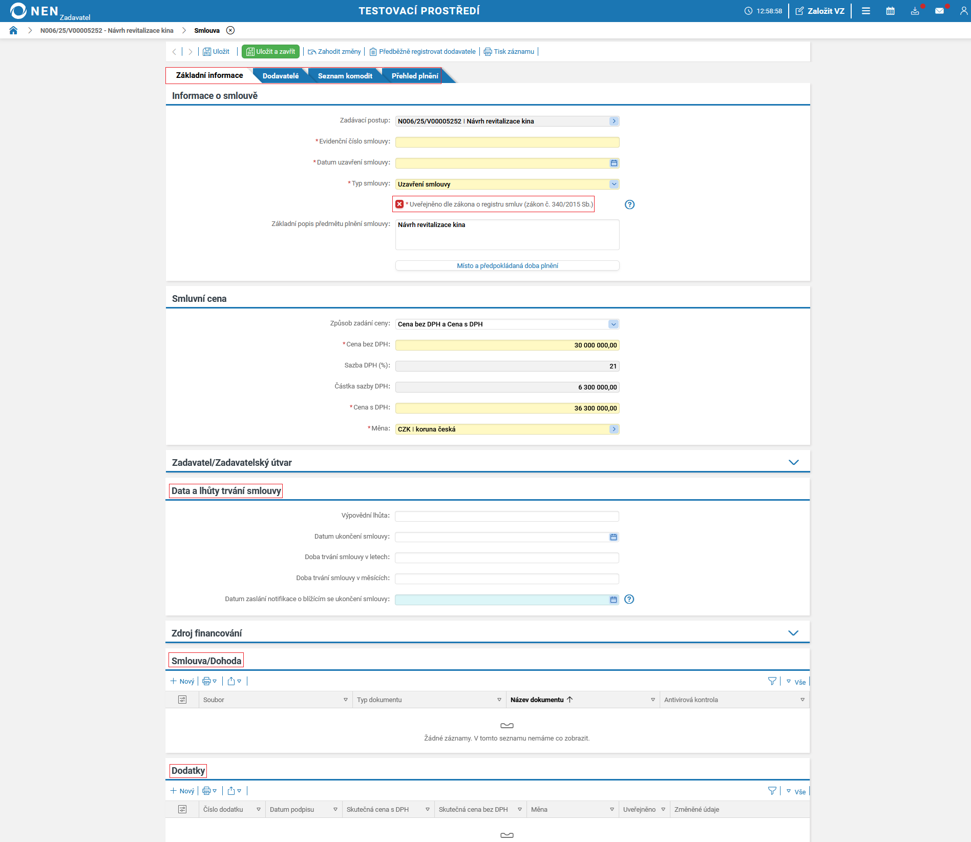Open Místo a předpokládaná doba plnění link

click(507, 265)
